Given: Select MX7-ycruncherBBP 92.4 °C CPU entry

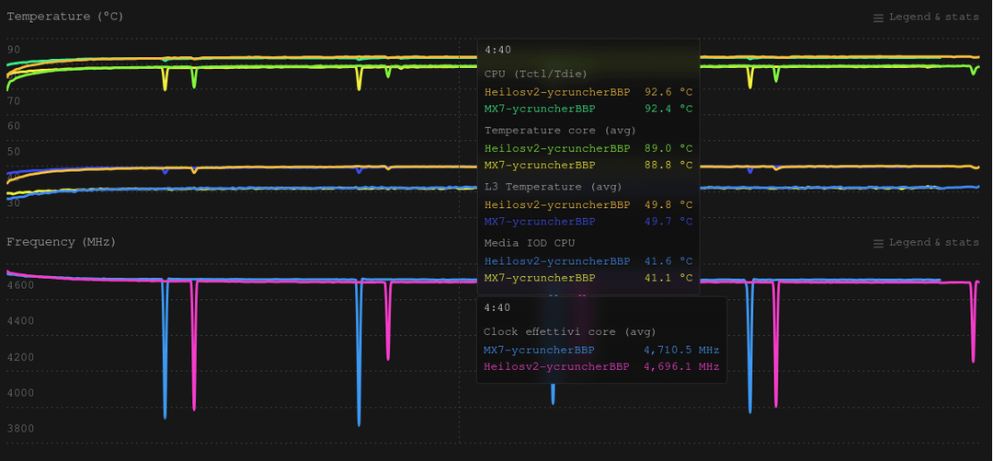Looking at the screenshot, I should 540,109.
